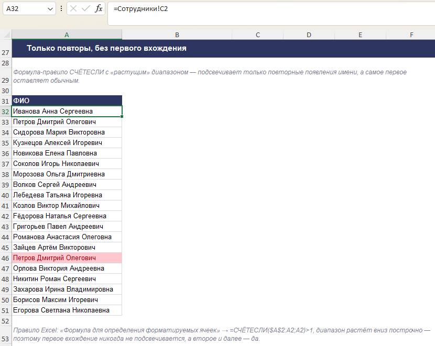The image size is (435, 346).
Task: Select cell Новикова Елена Павловна
Action: pos(67,153)
